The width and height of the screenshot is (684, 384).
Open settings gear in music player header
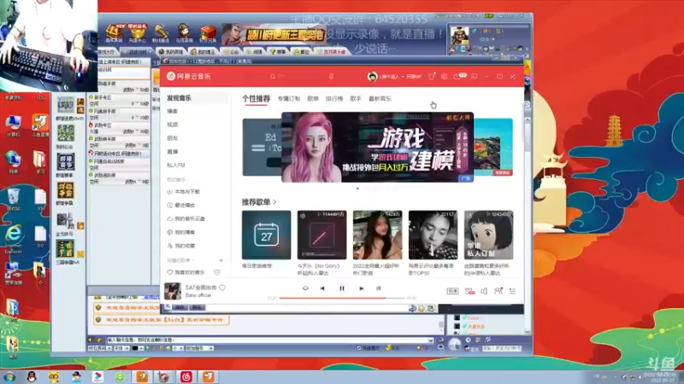tap(444, 77)
